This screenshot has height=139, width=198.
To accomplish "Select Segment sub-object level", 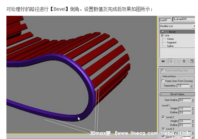I will click(172, 42).
